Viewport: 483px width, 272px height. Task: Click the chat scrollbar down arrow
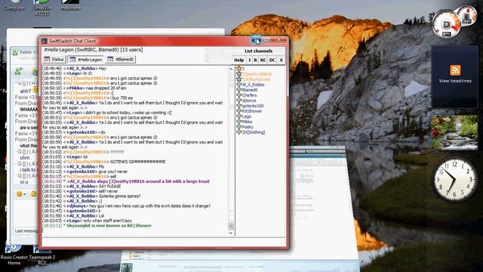click(x=231, y=233)
